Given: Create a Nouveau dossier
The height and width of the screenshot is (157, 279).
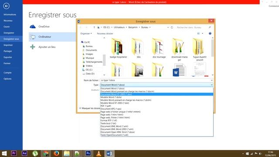Looking at the screenshot, I should tap(105, 34).
